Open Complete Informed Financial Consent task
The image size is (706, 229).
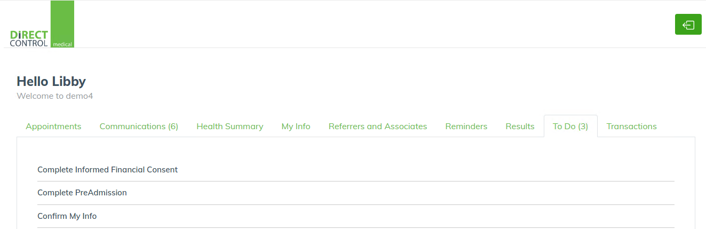click(107, 170)
